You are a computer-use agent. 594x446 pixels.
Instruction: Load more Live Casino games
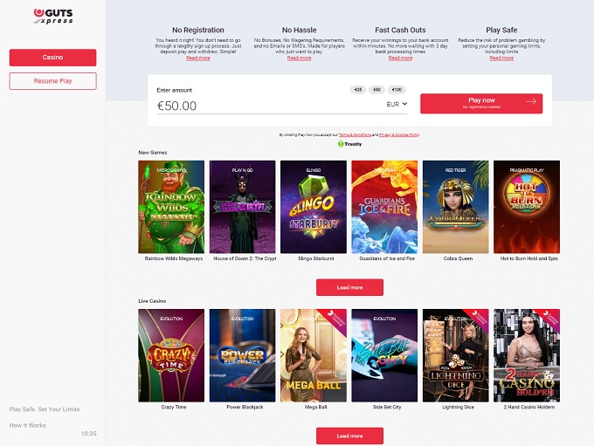point(349,436)
